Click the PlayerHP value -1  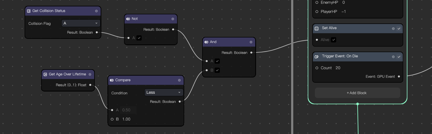tap(344, 11)
